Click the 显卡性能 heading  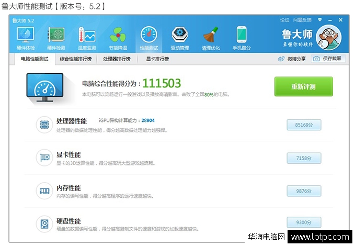click(x=68, y=155)
